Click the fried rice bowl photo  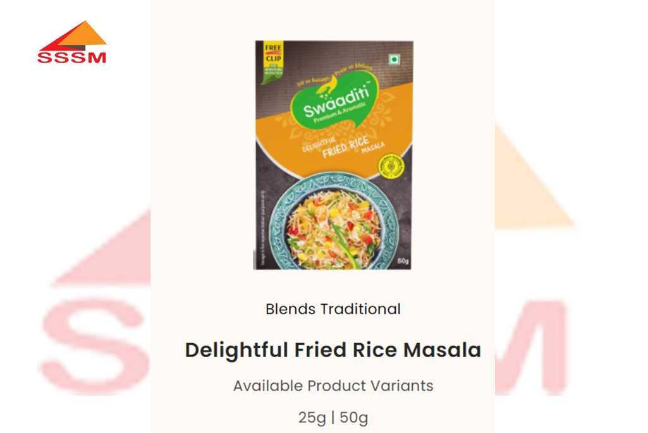[332, 223]
